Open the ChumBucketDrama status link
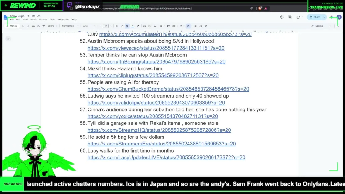The height and width of the screenshot is (194, 345). pyautogui.click(x=168, y=89)
